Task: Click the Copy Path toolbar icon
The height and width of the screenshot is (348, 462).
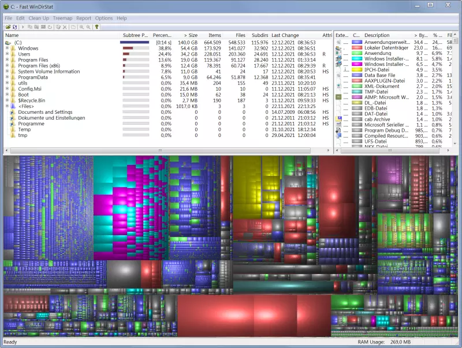Action: pos(30,27)
